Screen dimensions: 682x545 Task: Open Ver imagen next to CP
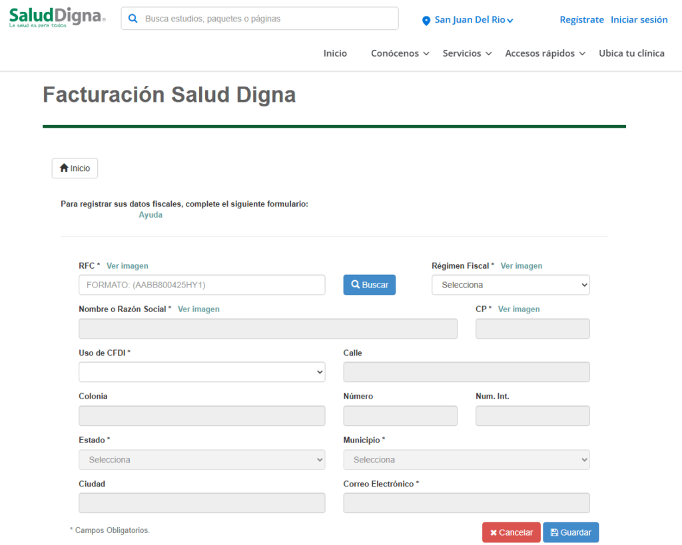pos(519,309)
